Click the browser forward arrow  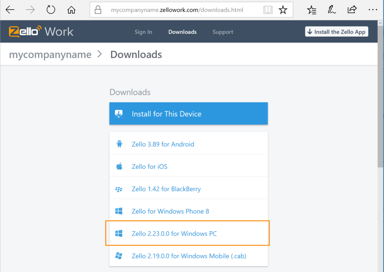click(30, 10)
